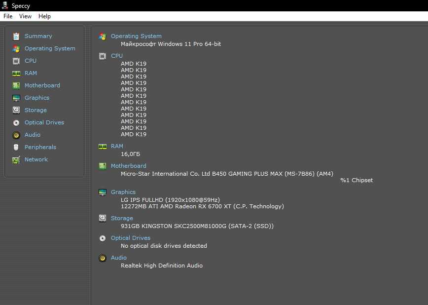Open the File menu
The image size is (428, 305).
pos(8,16)
